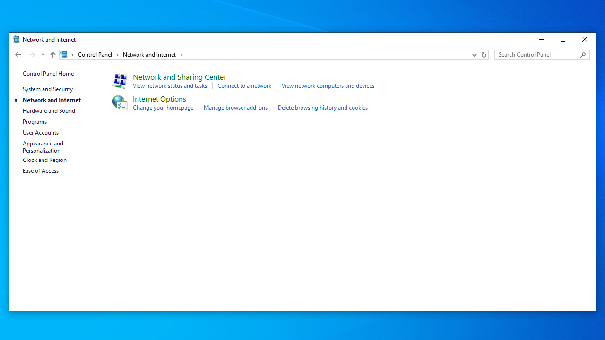The height and width of the screenshot is (340, 605).
Task: Open the recent locations dropdown arrow
Action: tap(43, 55)
